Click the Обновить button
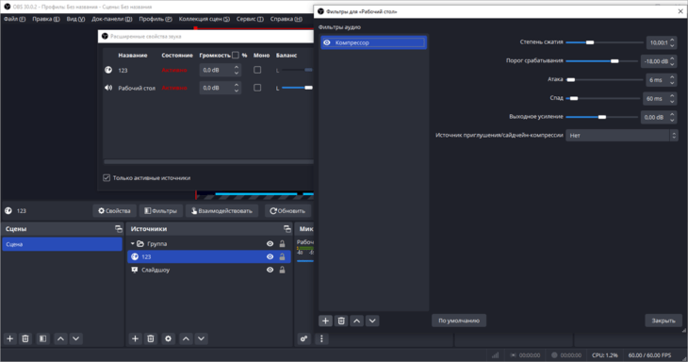The height and width of the screenshot is (362, 688). pyautogui.click(x=287, y=211)
